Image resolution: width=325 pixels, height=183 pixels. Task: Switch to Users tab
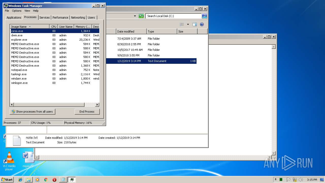click(91, 18)
